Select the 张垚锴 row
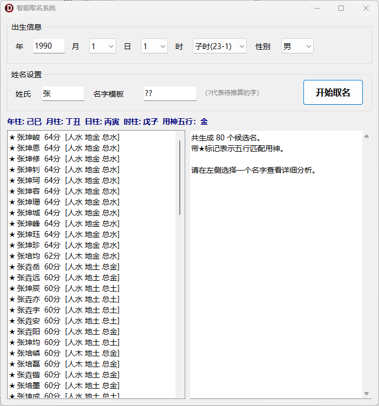 92,375
